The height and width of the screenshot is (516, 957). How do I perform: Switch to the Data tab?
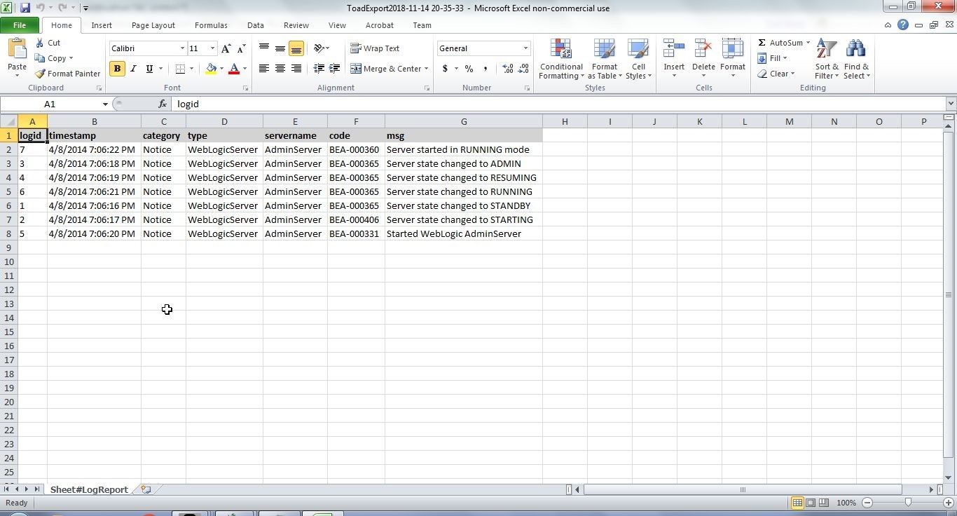256,25
